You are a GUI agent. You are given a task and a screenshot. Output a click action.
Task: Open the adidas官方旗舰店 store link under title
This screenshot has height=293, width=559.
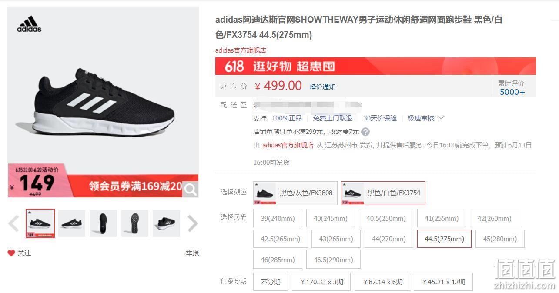point(241,50)
